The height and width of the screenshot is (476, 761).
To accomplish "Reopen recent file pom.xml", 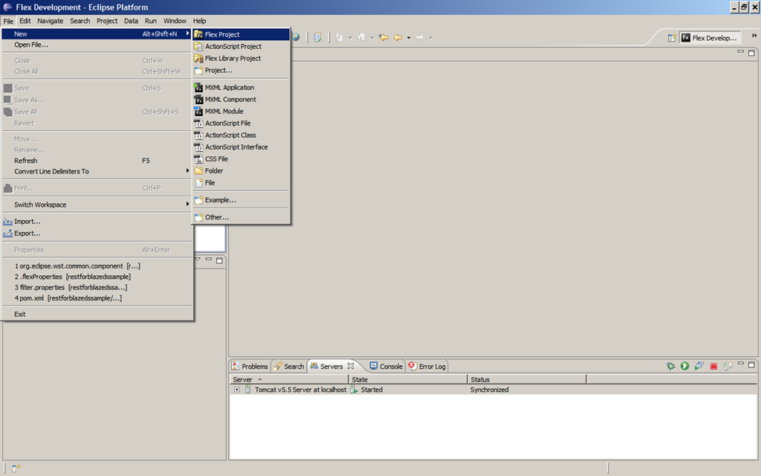I will pos(97,297).
